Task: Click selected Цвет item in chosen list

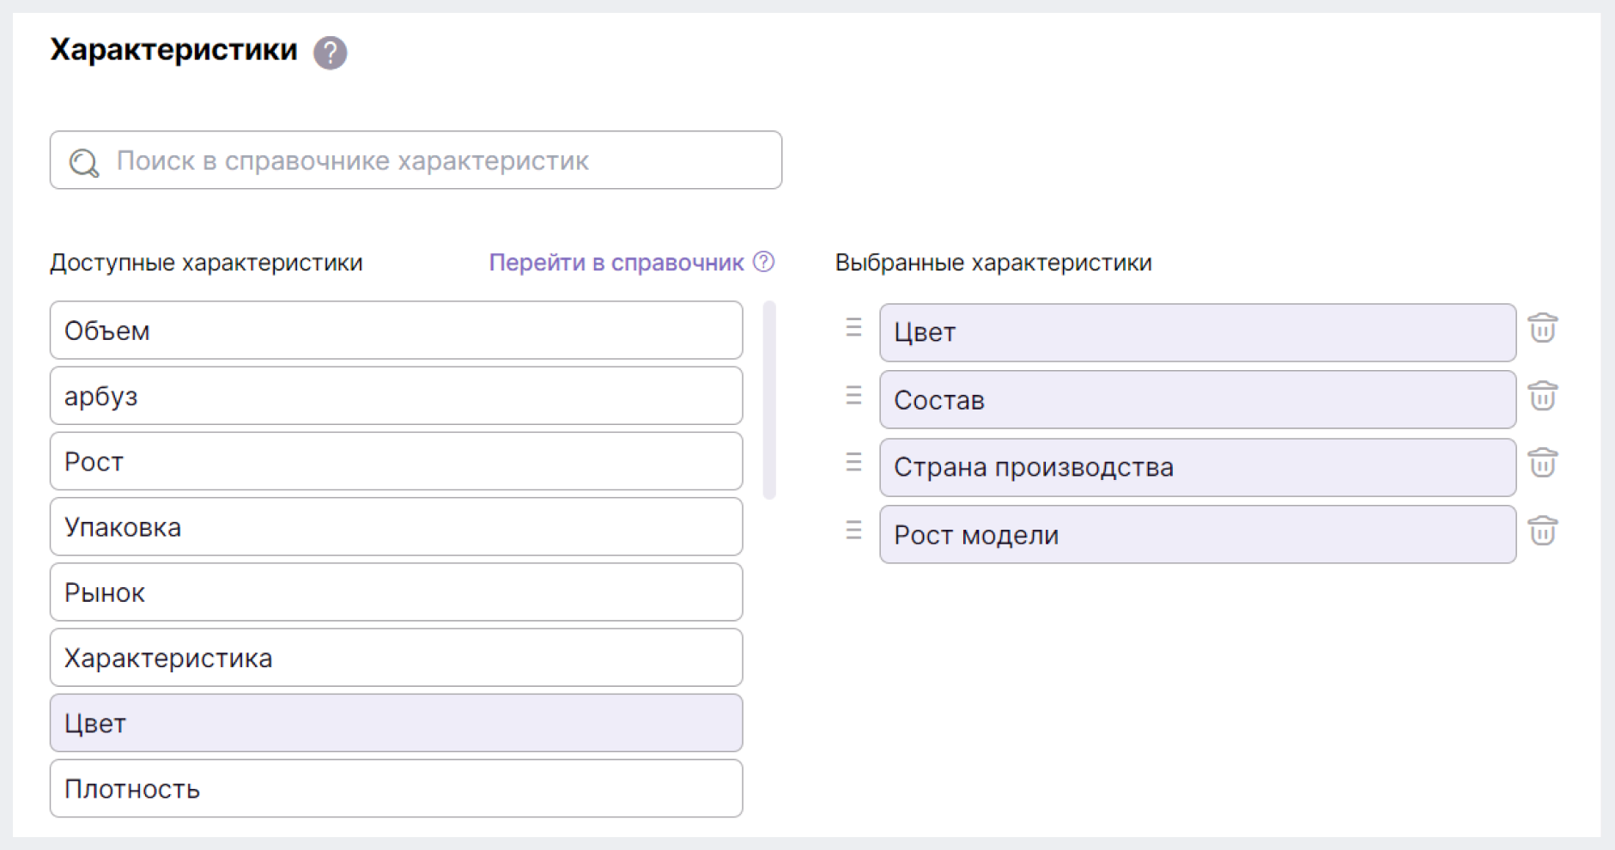Action: click(1198, 332)
